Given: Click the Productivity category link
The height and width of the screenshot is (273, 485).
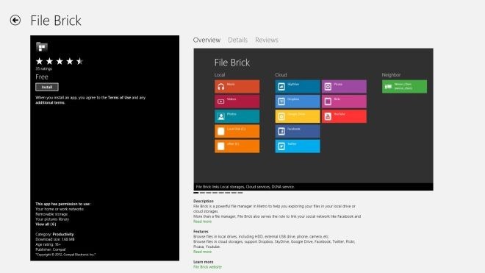Looking at the screenshot, I should tap(63, 234).
